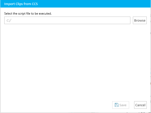Viewport: 151px width, 113px height.
Task: Dismiss the dialog using Cancel
Action: tap(140, 105)
